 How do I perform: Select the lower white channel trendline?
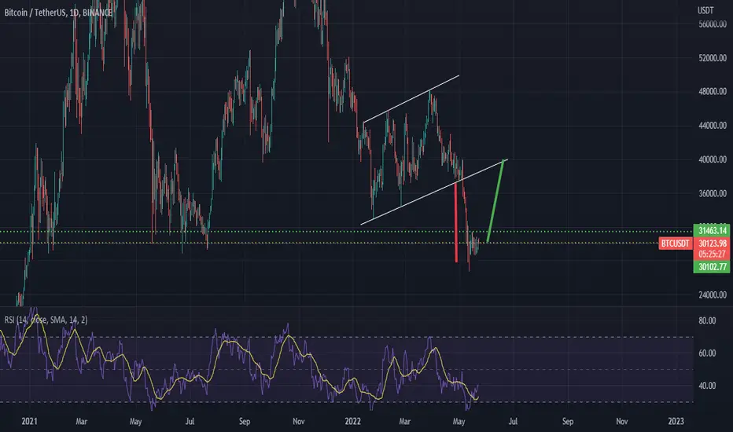pos(434,192)
